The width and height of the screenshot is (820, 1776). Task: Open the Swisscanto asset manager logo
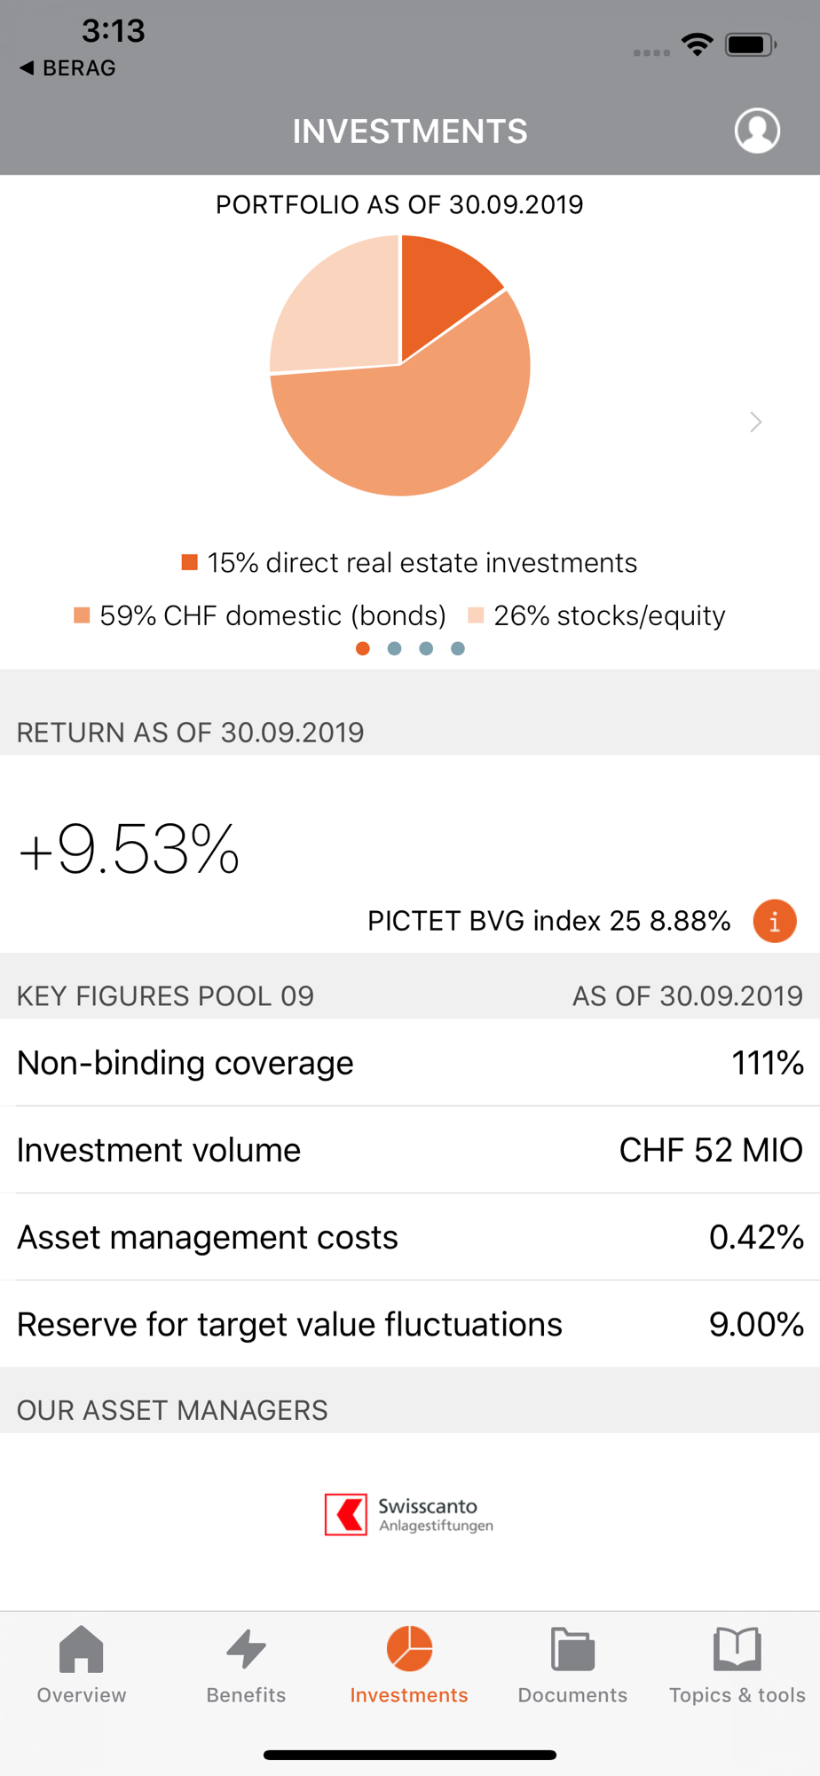click(x=409, y=1515)
